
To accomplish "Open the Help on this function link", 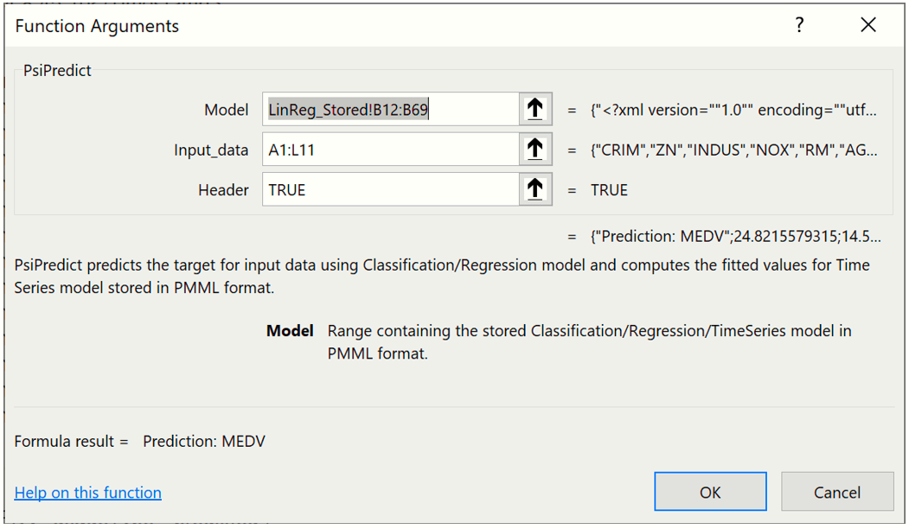I will [88, 493].
